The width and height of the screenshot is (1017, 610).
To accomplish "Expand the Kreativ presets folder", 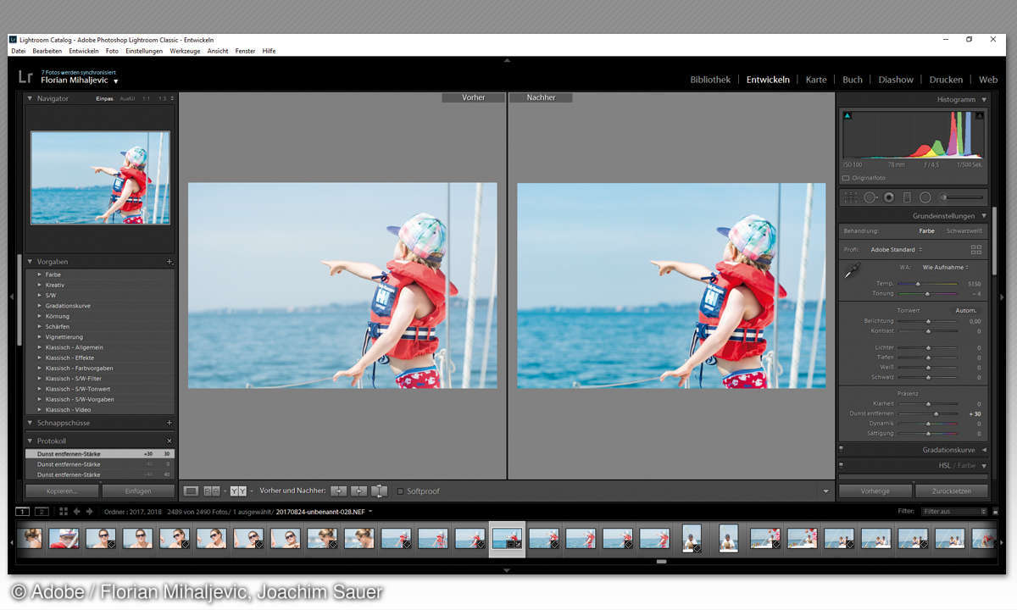I will [39, 285].
